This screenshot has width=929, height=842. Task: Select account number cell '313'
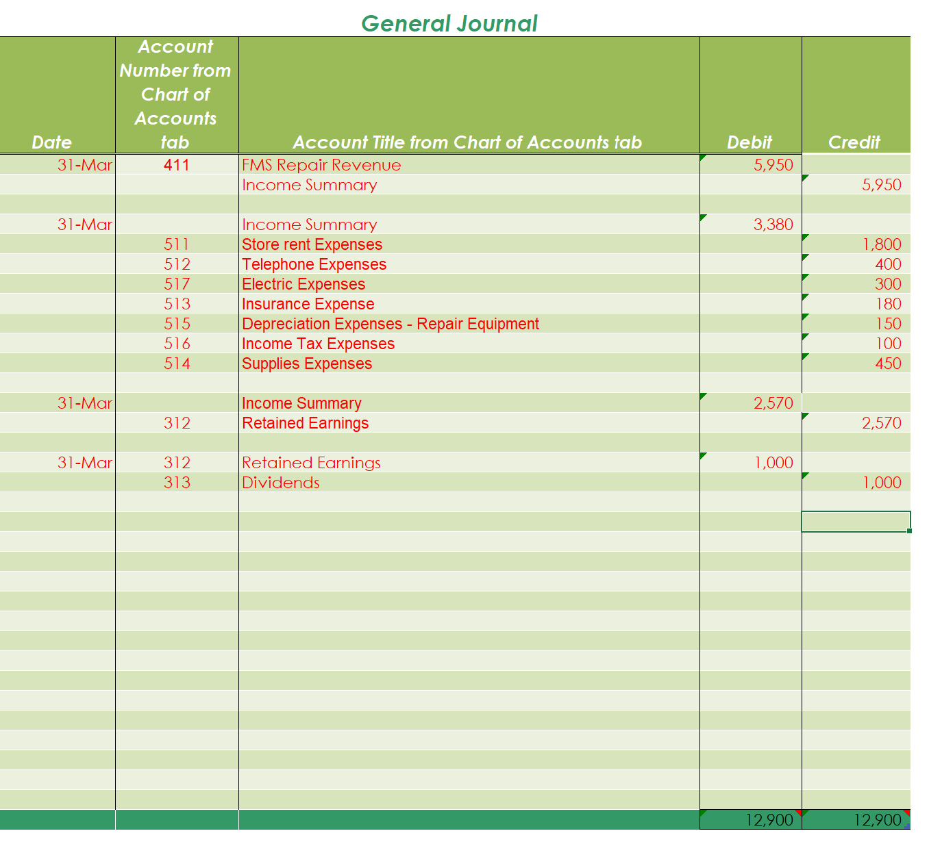click(177, 483)
